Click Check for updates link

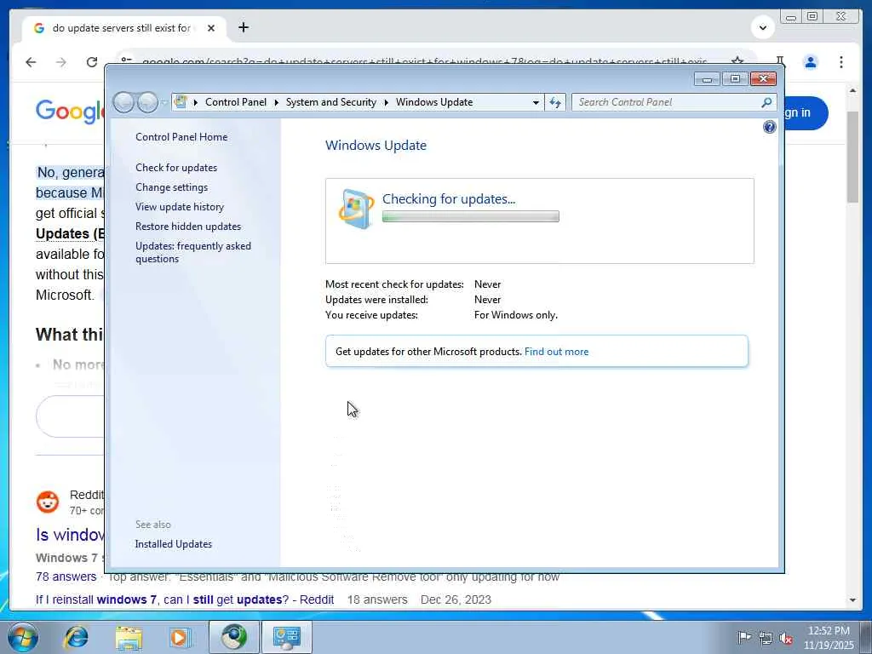coord(176,168)
